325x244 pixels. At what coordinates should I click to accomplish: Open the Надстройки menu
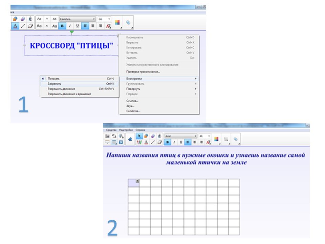[126, 130]
